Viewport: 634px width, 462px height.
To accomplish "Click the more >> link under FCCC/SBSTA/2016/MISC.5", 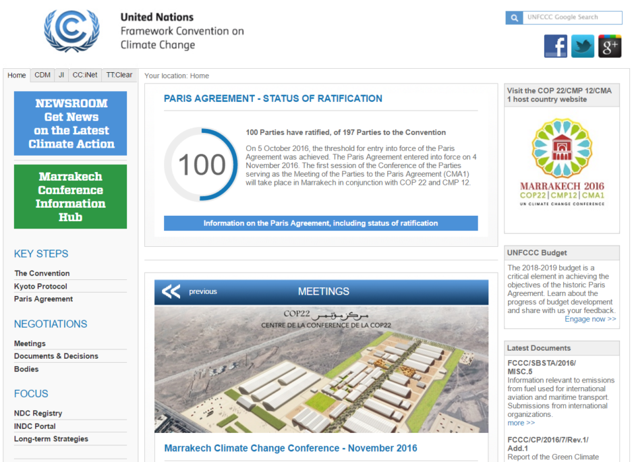I will pyautogui.click(x=521, y=423).
